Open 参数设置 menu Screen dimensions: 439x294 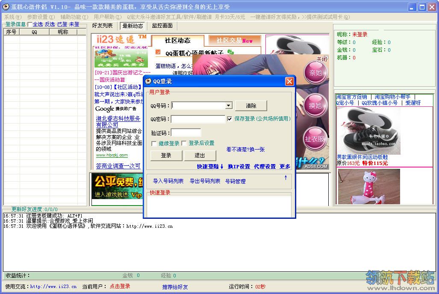click(x=41, y=17)
